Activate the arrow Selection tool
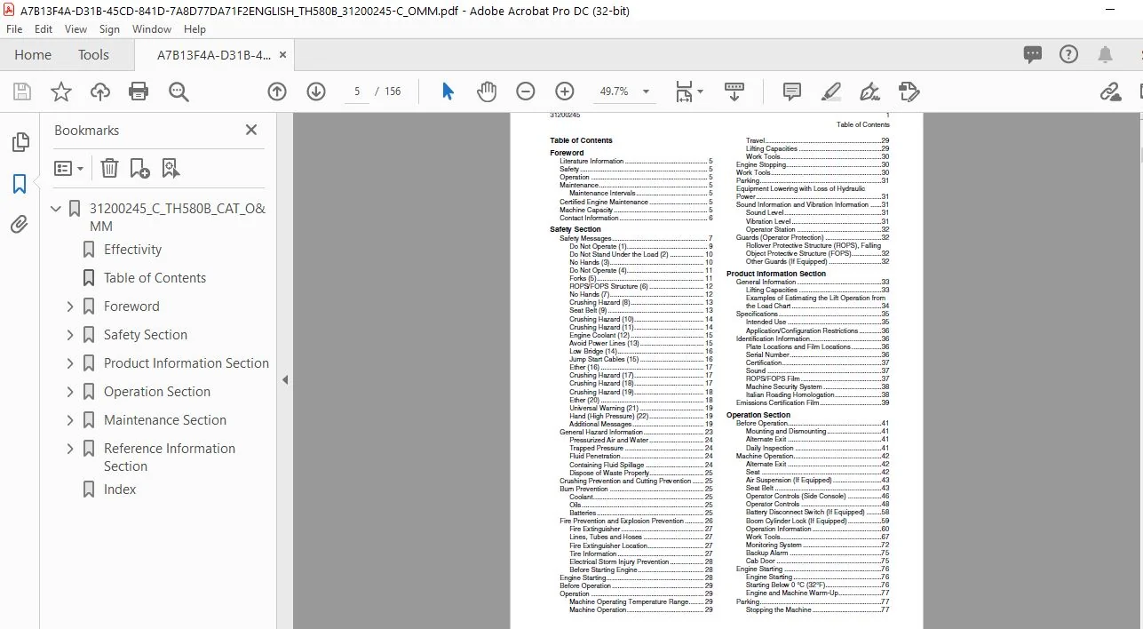 (x=448, y=92)
